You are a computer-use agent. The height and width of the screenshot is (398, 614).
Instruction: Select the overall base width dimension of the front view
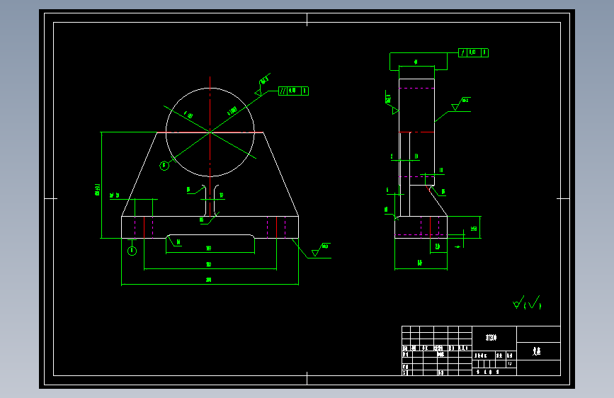coord(209,280)
